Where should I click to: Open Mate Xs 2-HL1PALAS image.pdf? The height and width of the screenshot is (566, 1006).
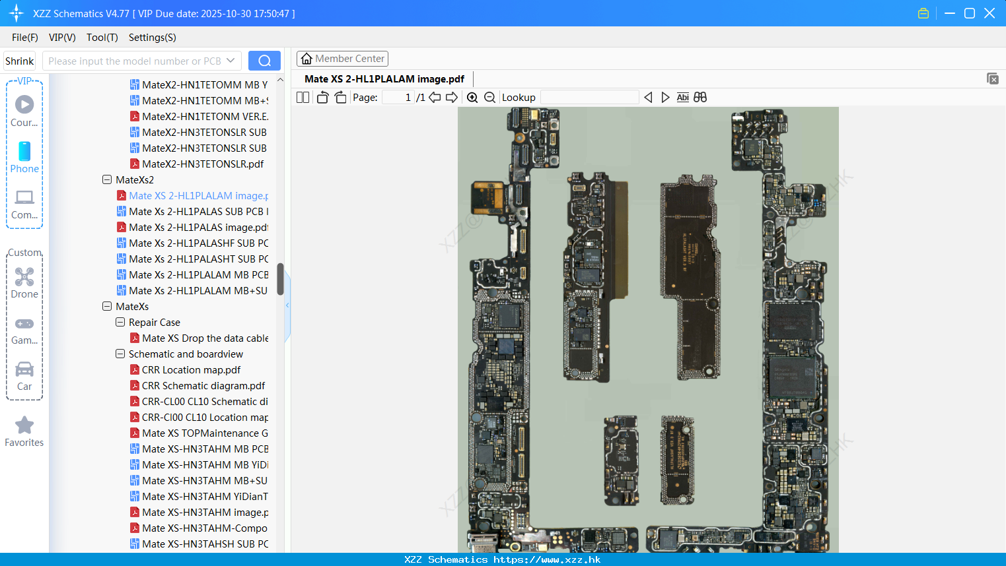point(192,227)
